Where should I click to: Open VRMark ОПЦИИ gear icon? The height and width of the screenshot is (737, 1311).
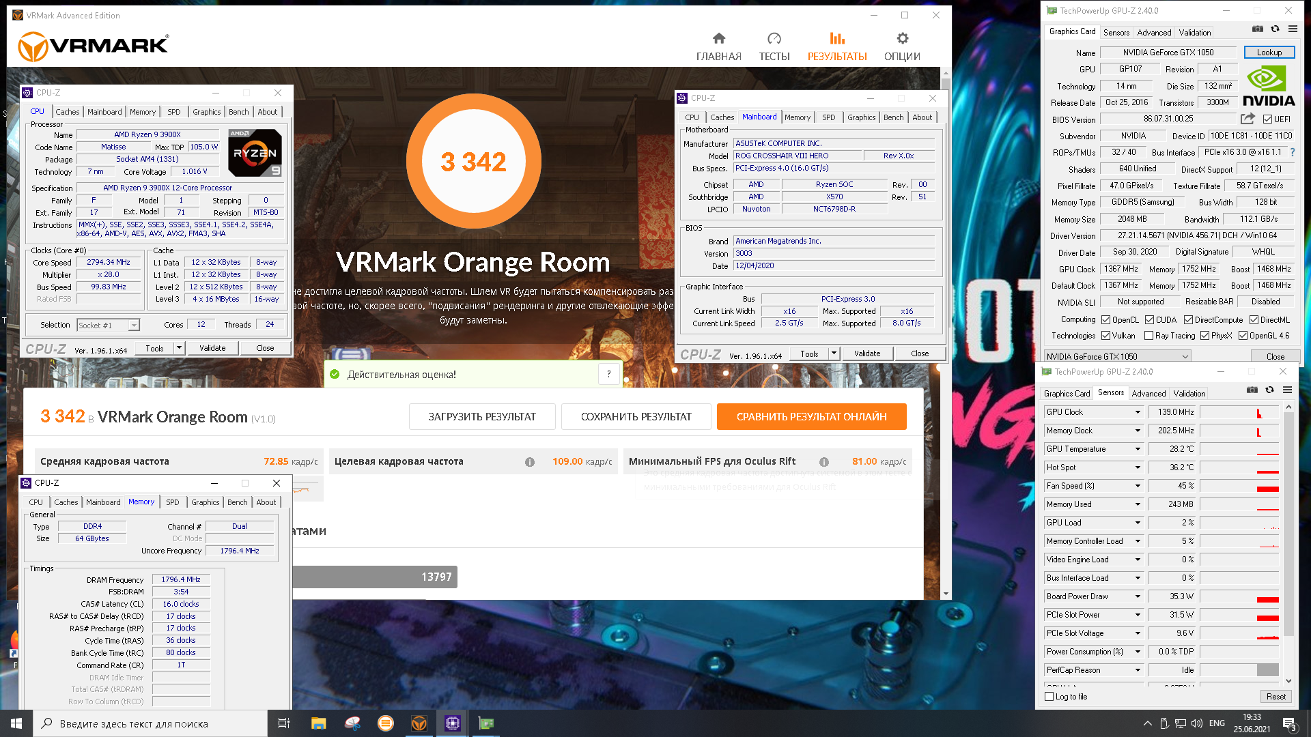point(902,39)
